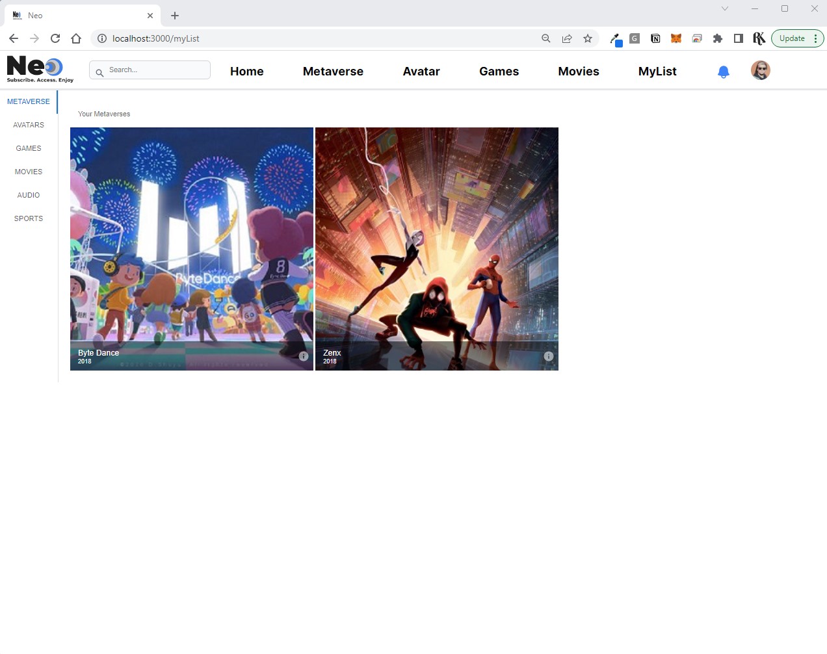The height and width of the screenshot is (654, 827).
Task: Open a new browser tab
Action: [x=175, y=16]
